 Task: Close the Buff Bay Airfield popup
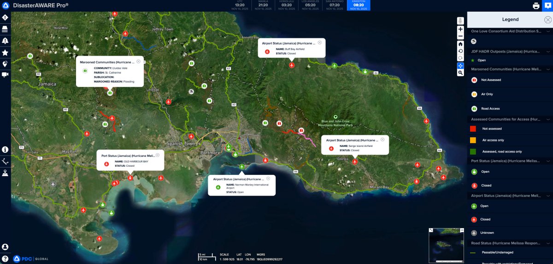(320, 43)
